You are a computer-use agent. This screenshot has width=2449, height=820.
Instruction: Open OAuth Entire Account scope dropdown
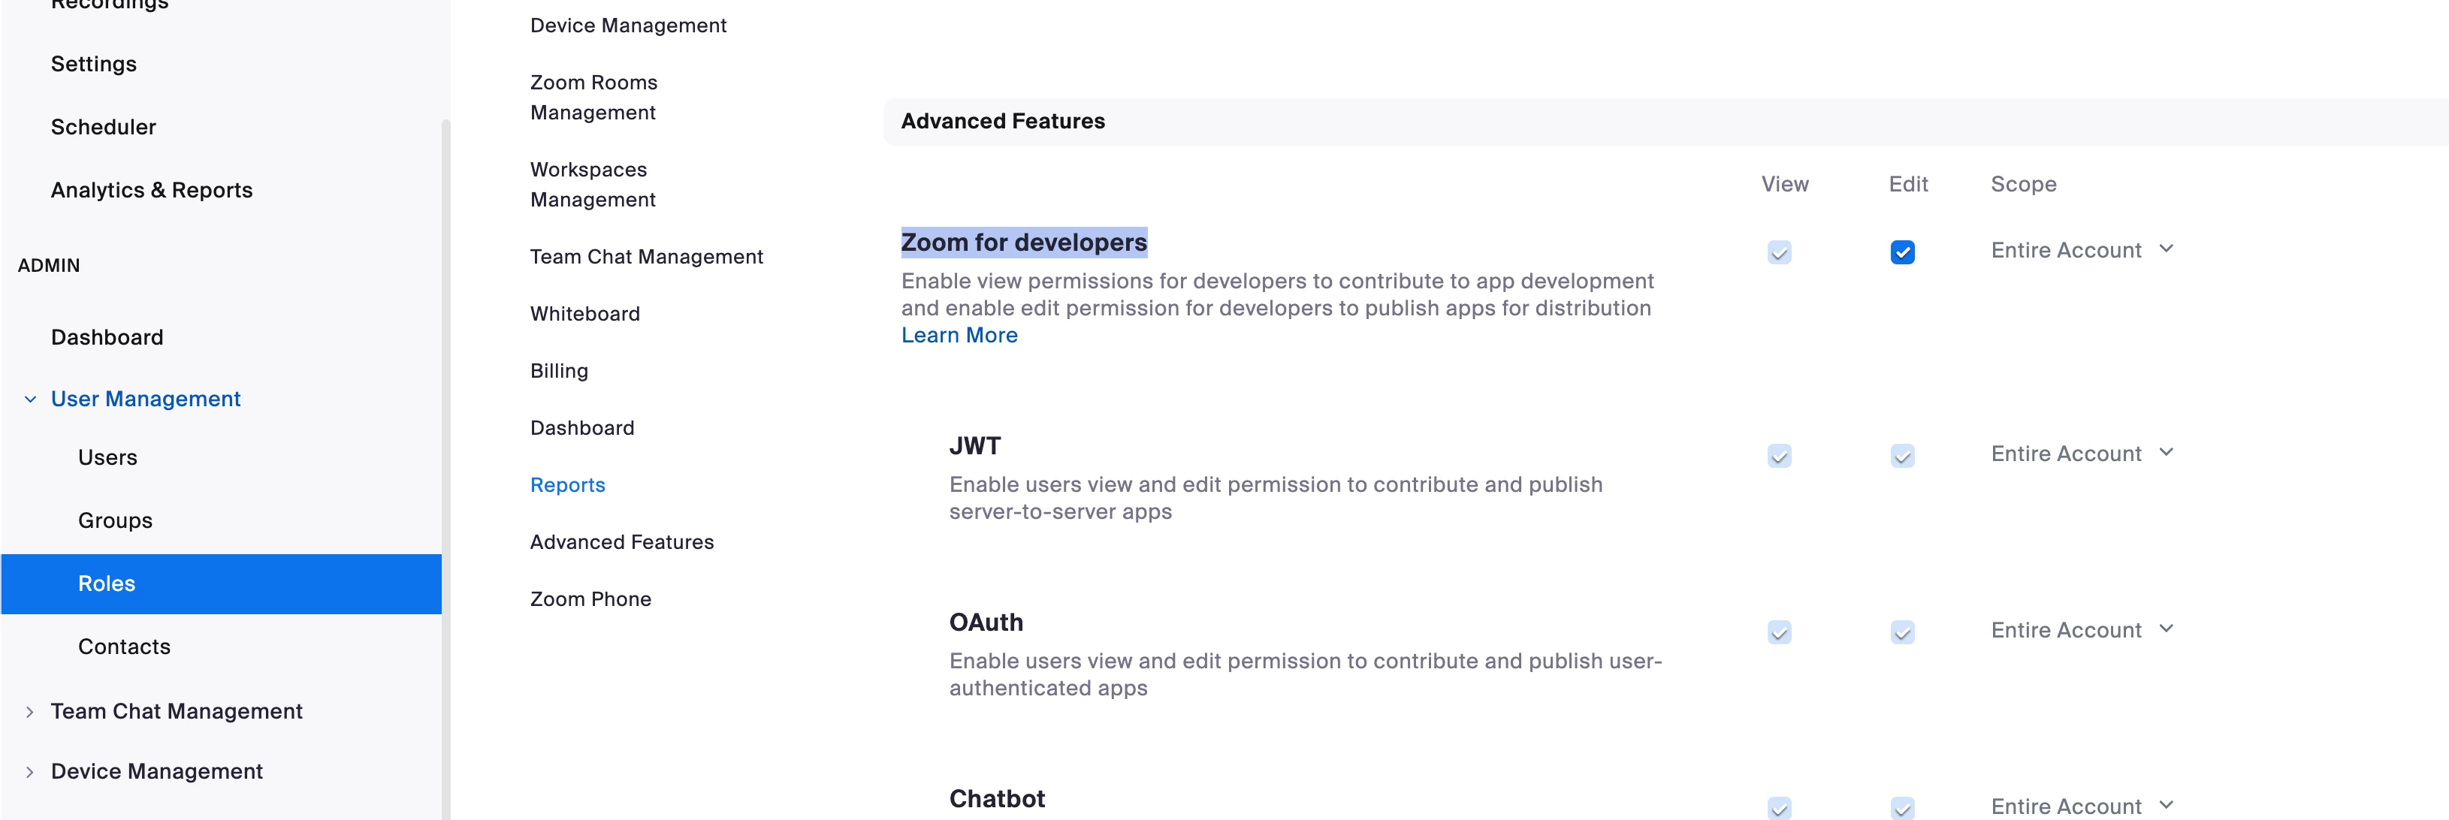coord(2081,630)
